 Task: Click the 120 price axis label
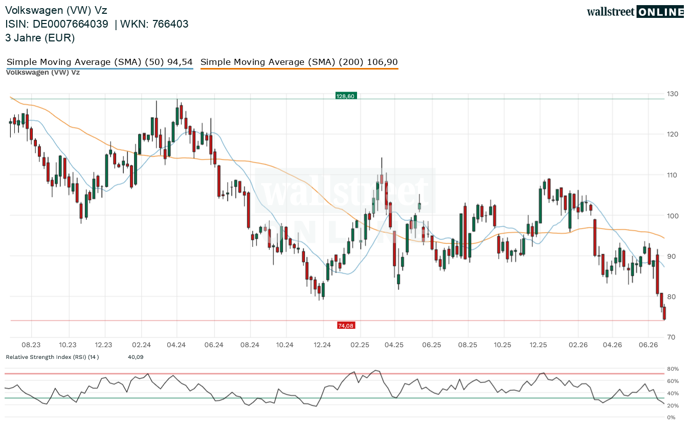(x=672, y=134)
